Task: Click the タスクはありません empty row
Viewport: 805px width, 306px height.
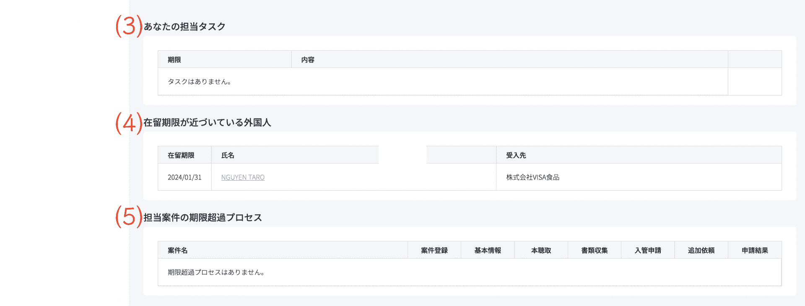Action: coord(200,82)
